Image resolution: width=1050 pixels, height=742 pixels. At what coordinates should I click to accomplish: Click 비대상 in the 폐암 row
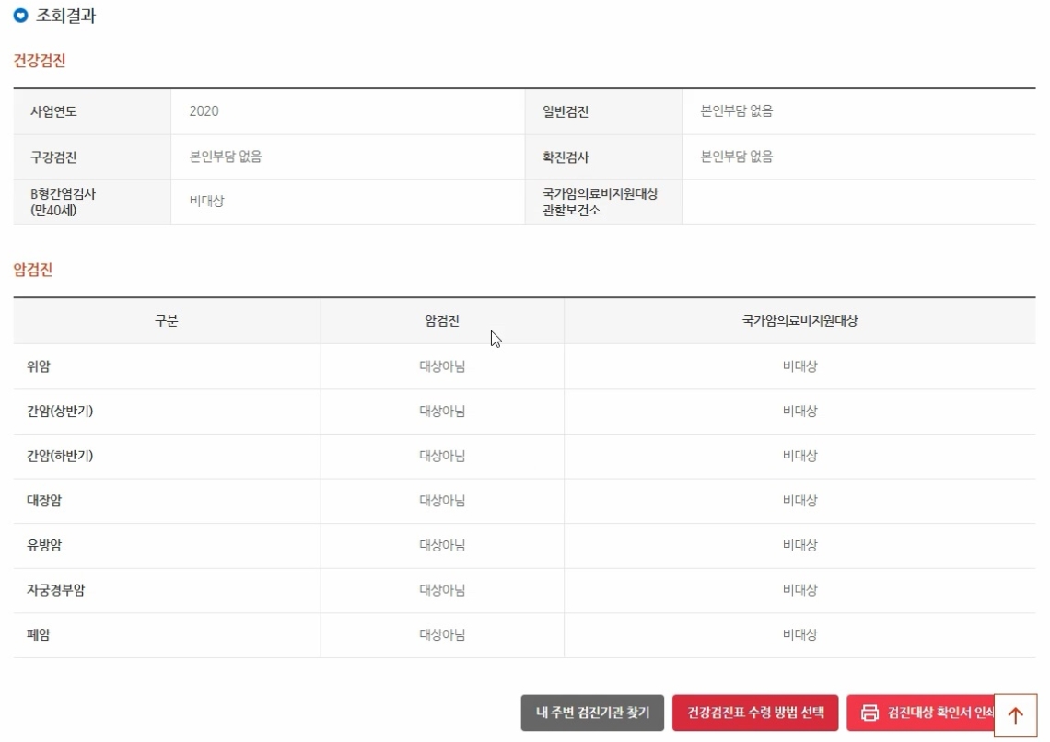pyautogui.click(x=799, y=635)
